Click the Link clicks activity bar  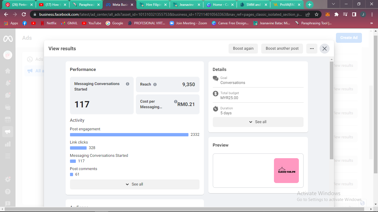pos(78,148)
